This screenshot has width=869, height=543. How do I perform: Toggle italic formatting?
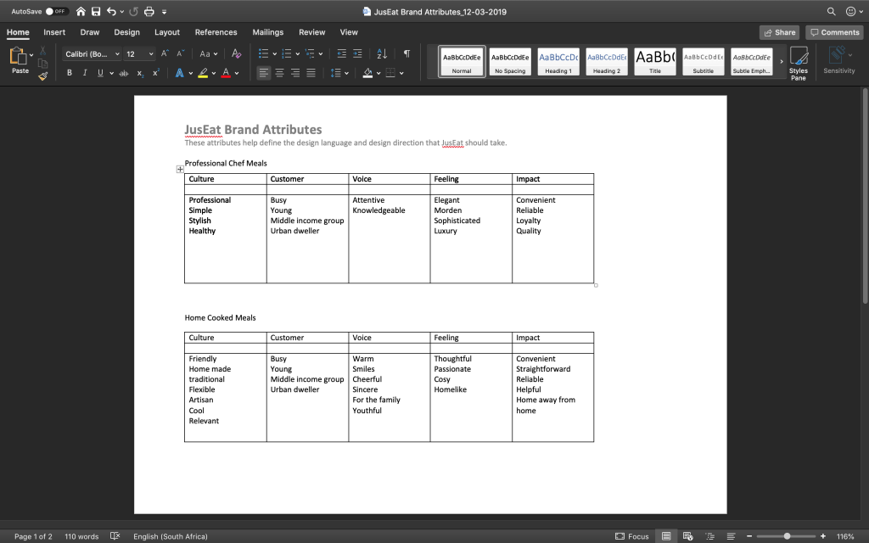pyautogui.click(x=84, y=73)
